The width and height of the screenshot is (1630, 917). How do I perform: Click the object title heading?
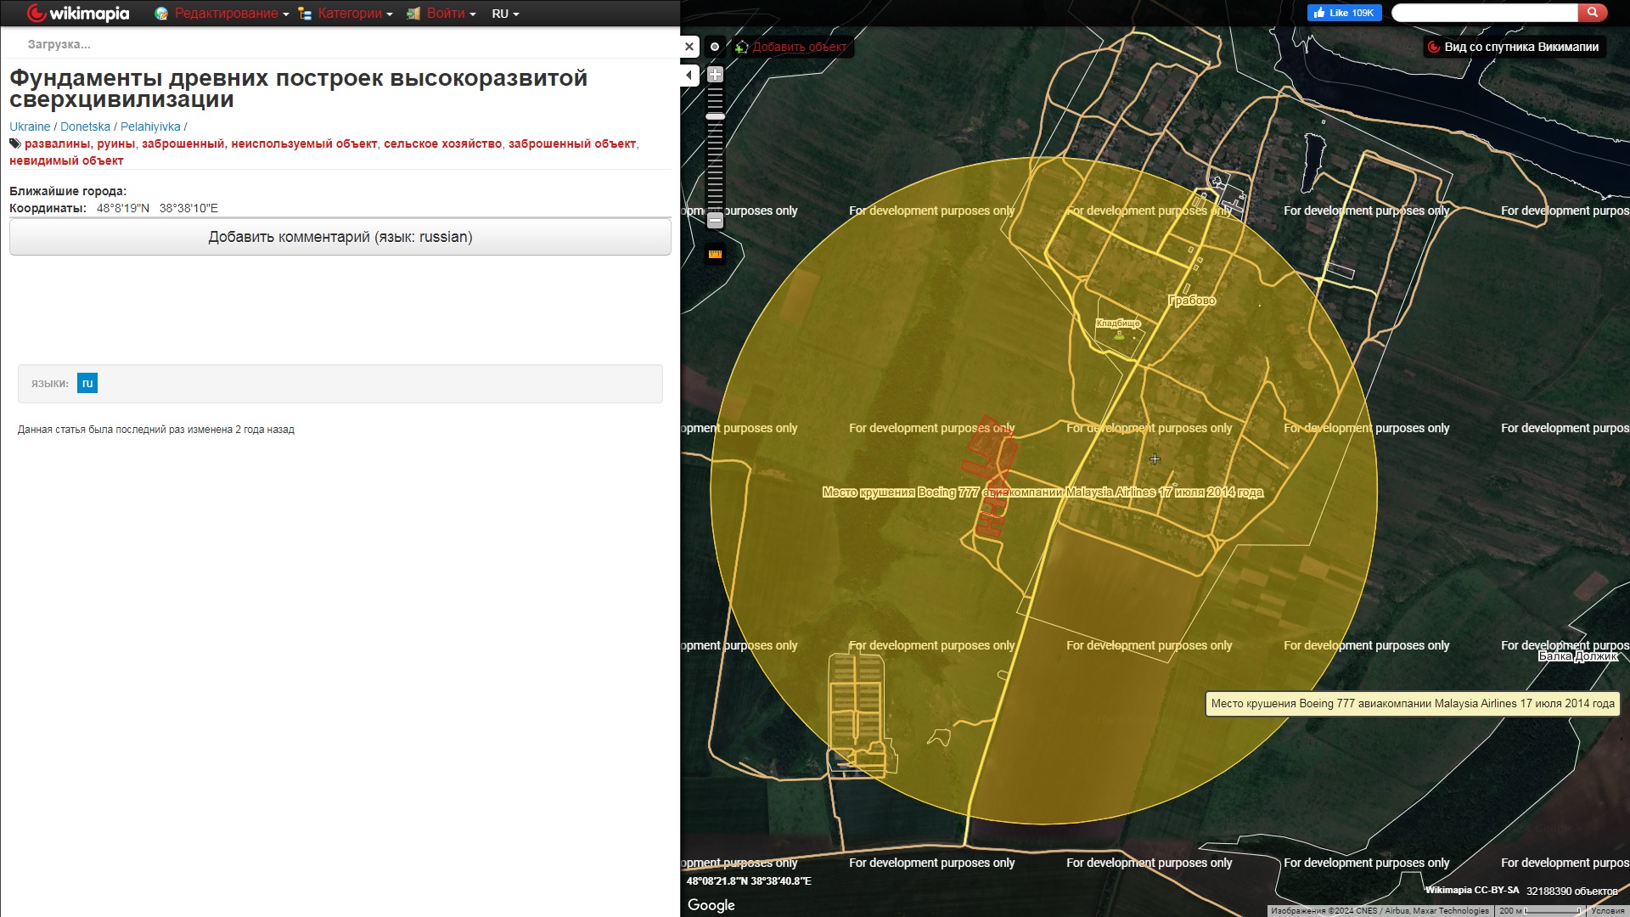click(298, 88)
